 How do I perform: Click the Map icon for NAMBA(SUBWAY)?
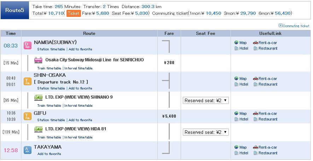coord(237,43)
